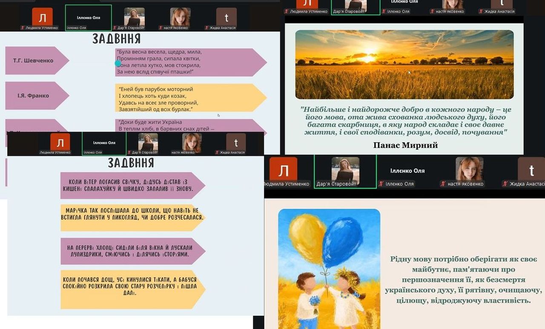
Task: Click the orange "Л" avatar above the balloons painting
Action: [x=283, y=170]
